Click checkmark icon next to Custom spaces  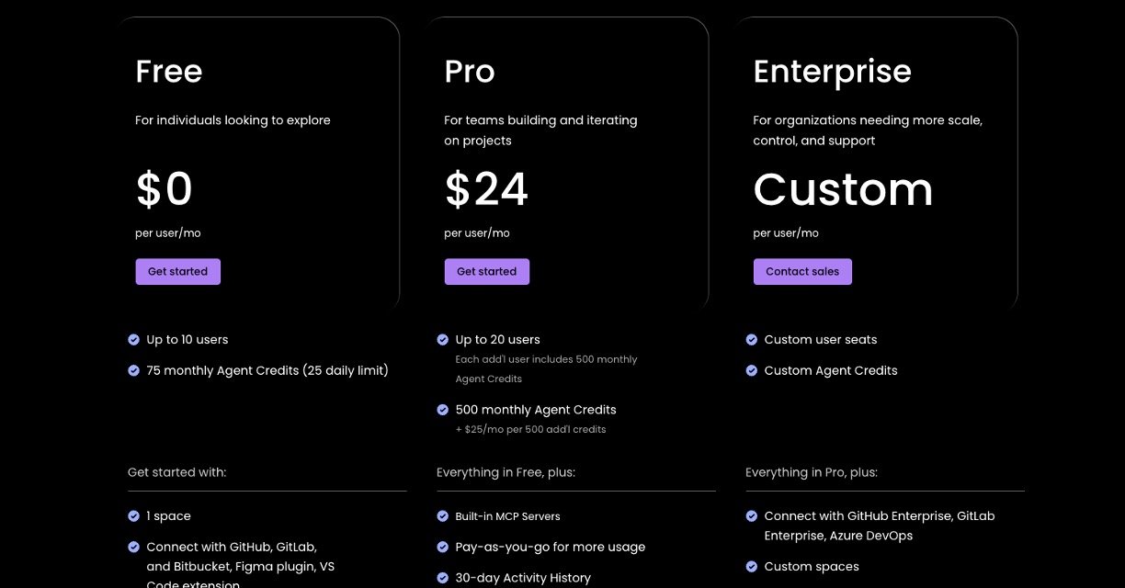(x=752, y=567)
